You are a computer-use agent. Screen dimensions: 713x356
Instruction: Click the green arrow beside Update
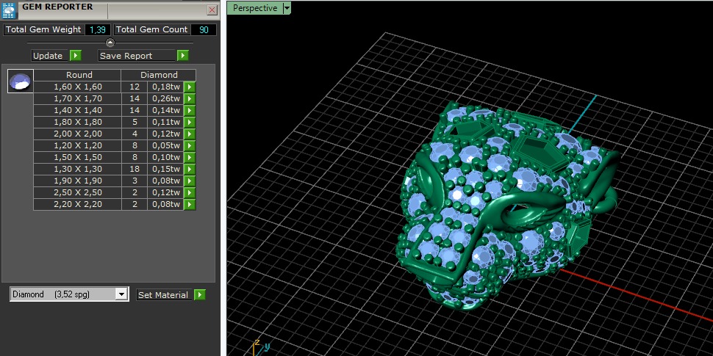tap(76, 55)
